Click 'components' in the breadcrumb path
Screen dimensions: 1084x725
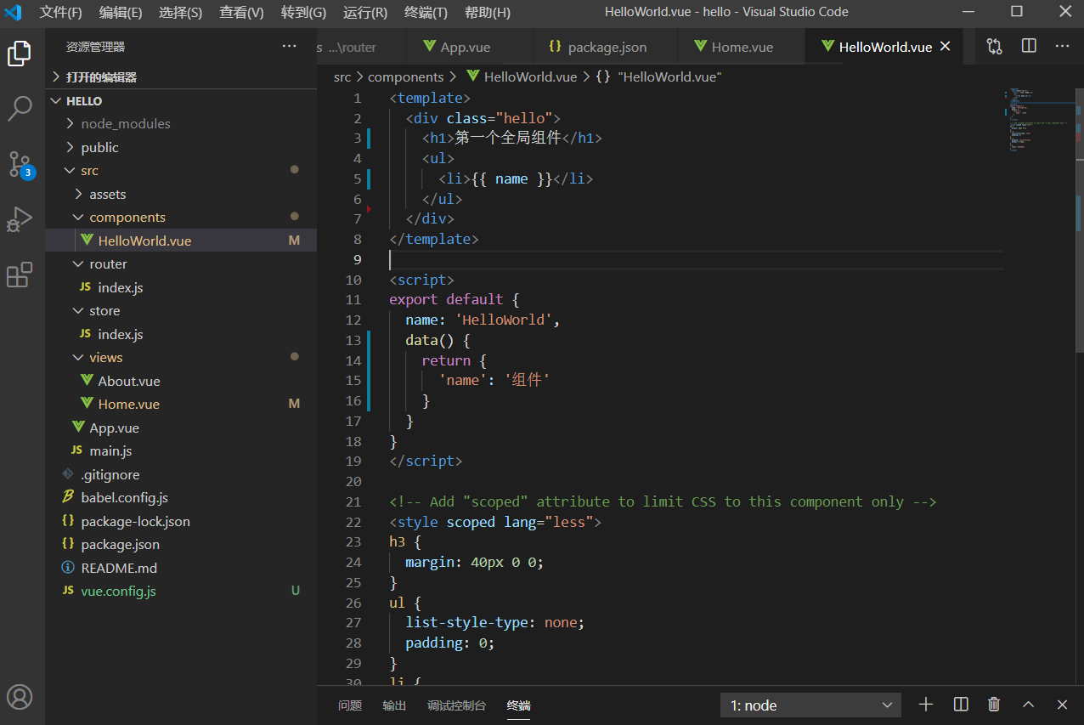405,77
